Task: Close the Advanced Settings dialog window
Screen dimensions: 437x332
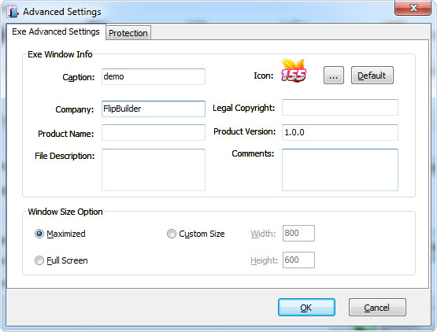Action: (x=413, y=8)
